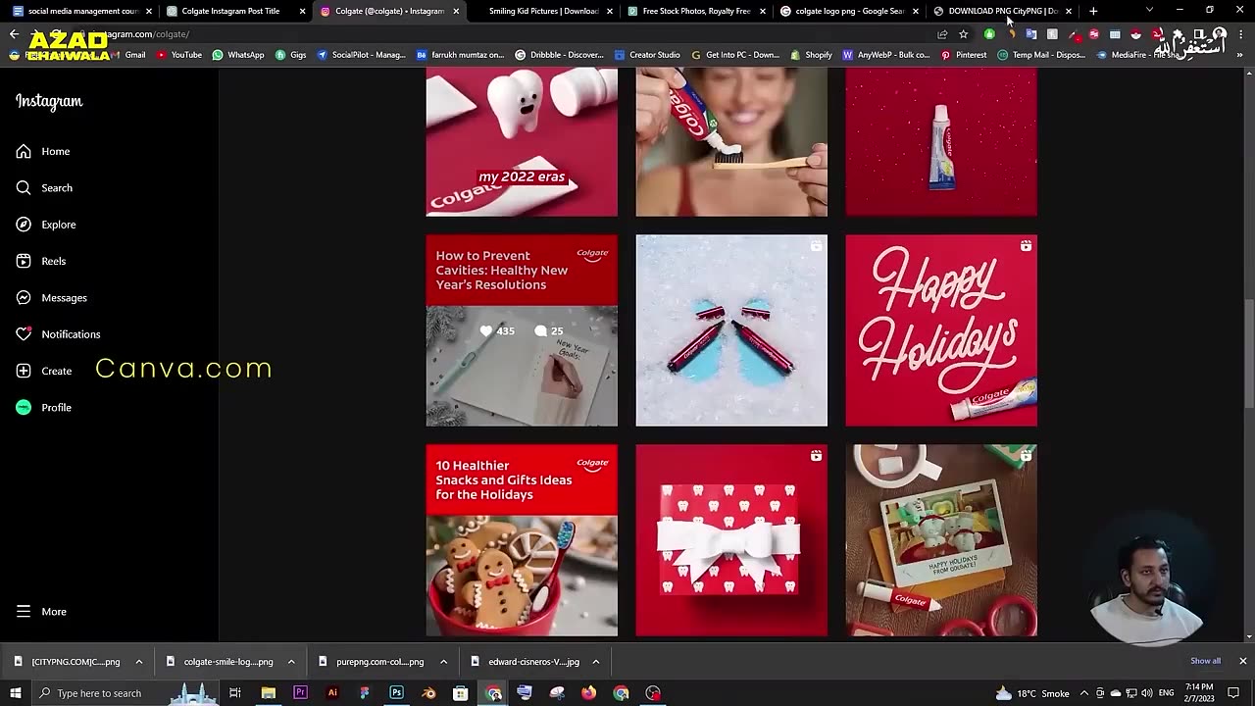Open Task View in taskbar
Screen dimensions: 1255x706
[x=235, y=693]
